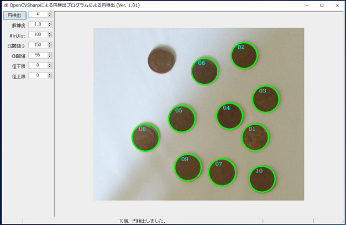Click the status text 10個、円検出しました。

(x=143, y=221)
